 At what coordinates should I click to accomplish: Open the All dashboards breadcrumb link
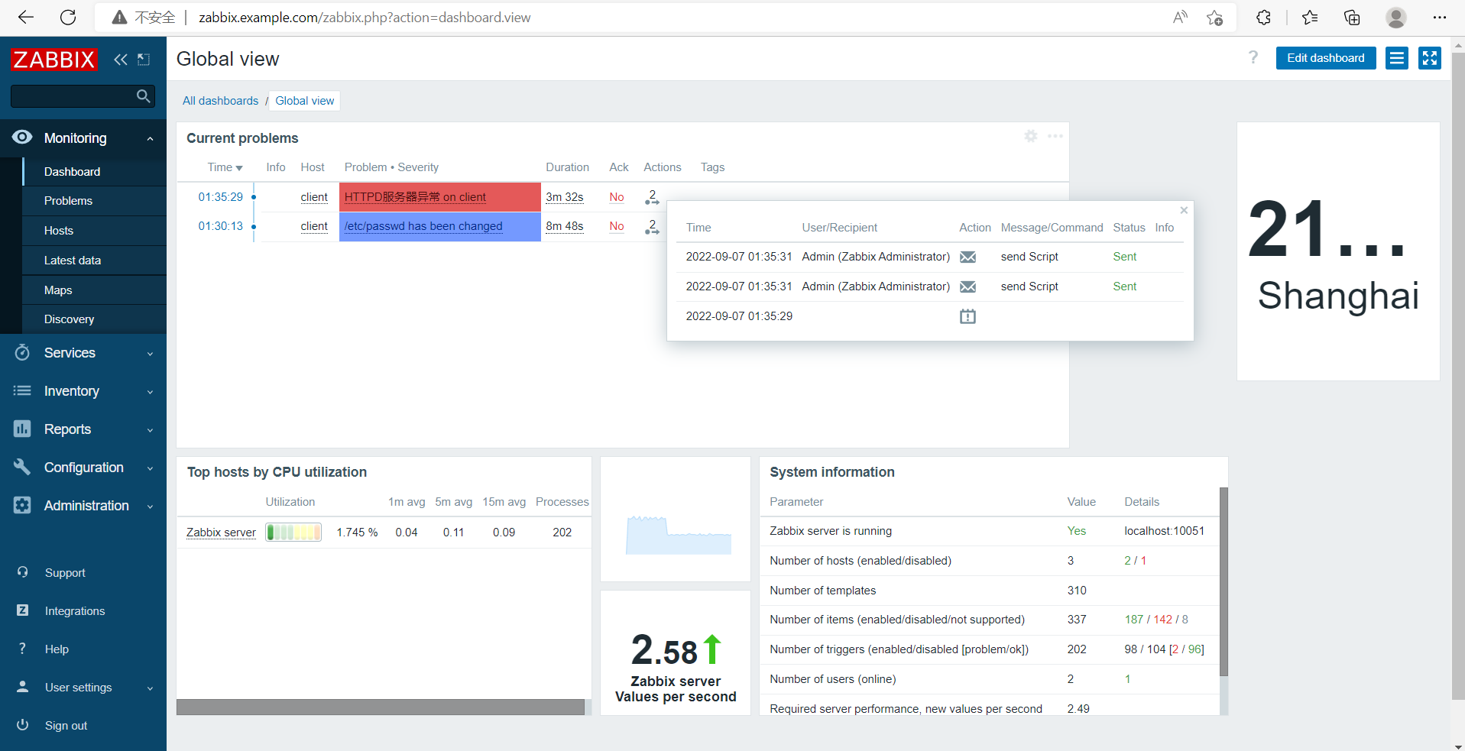coord(221,101)
